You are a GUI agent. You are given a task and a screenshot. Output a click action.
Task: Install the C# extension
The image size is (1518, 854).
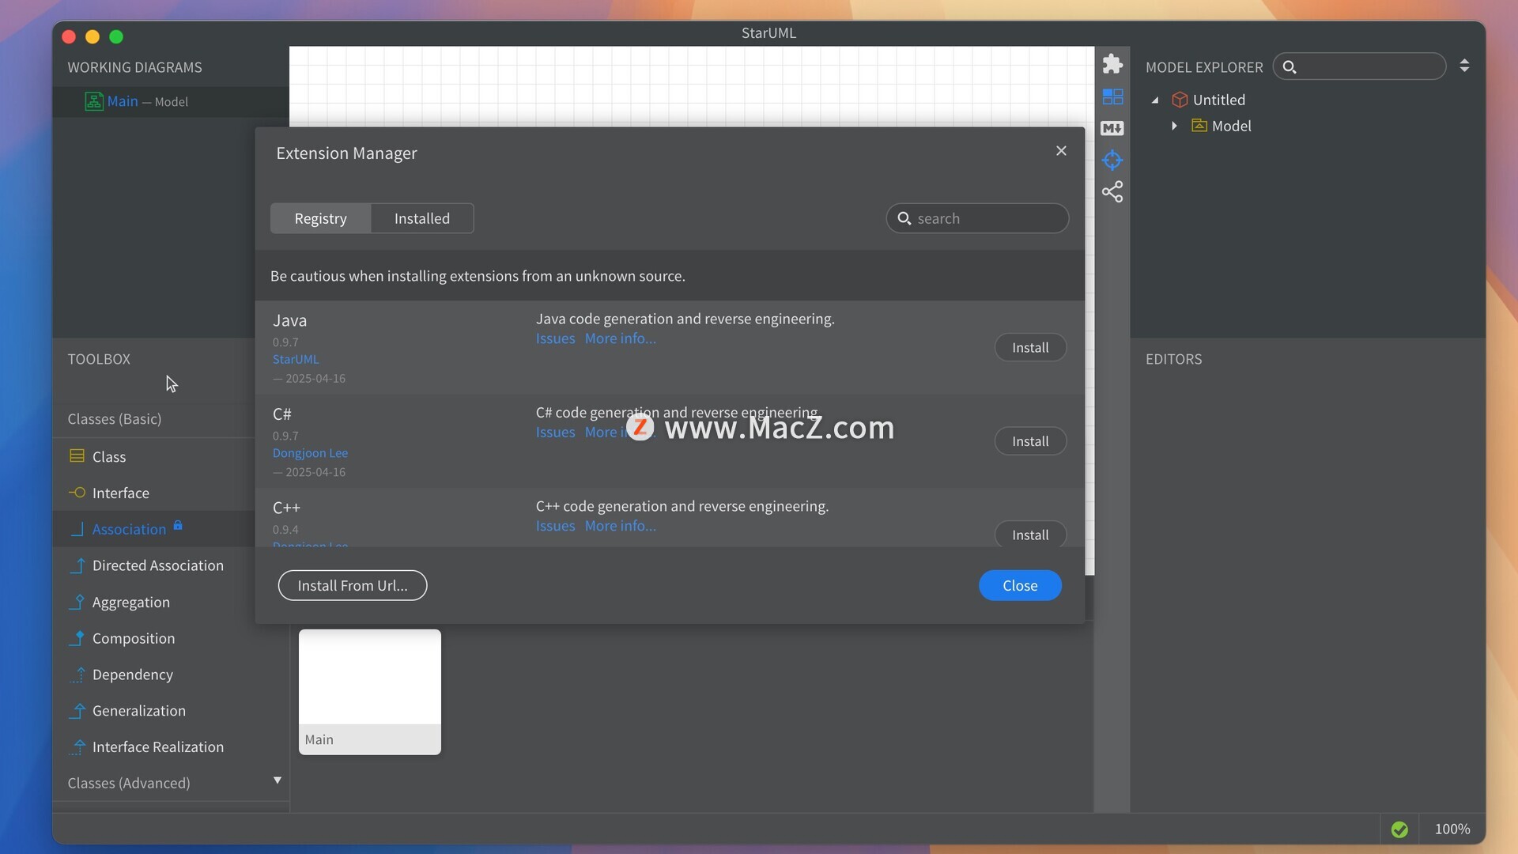click(x=1030, y=441)
